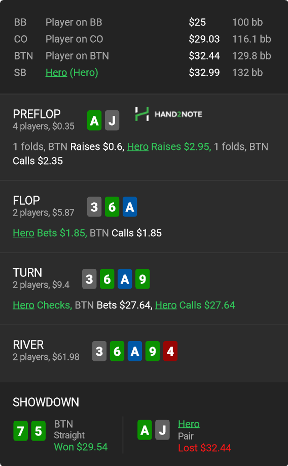Click the Hand2Note logo
The height and width of the screenshot is (466, 288).
(x=168, y=114)
